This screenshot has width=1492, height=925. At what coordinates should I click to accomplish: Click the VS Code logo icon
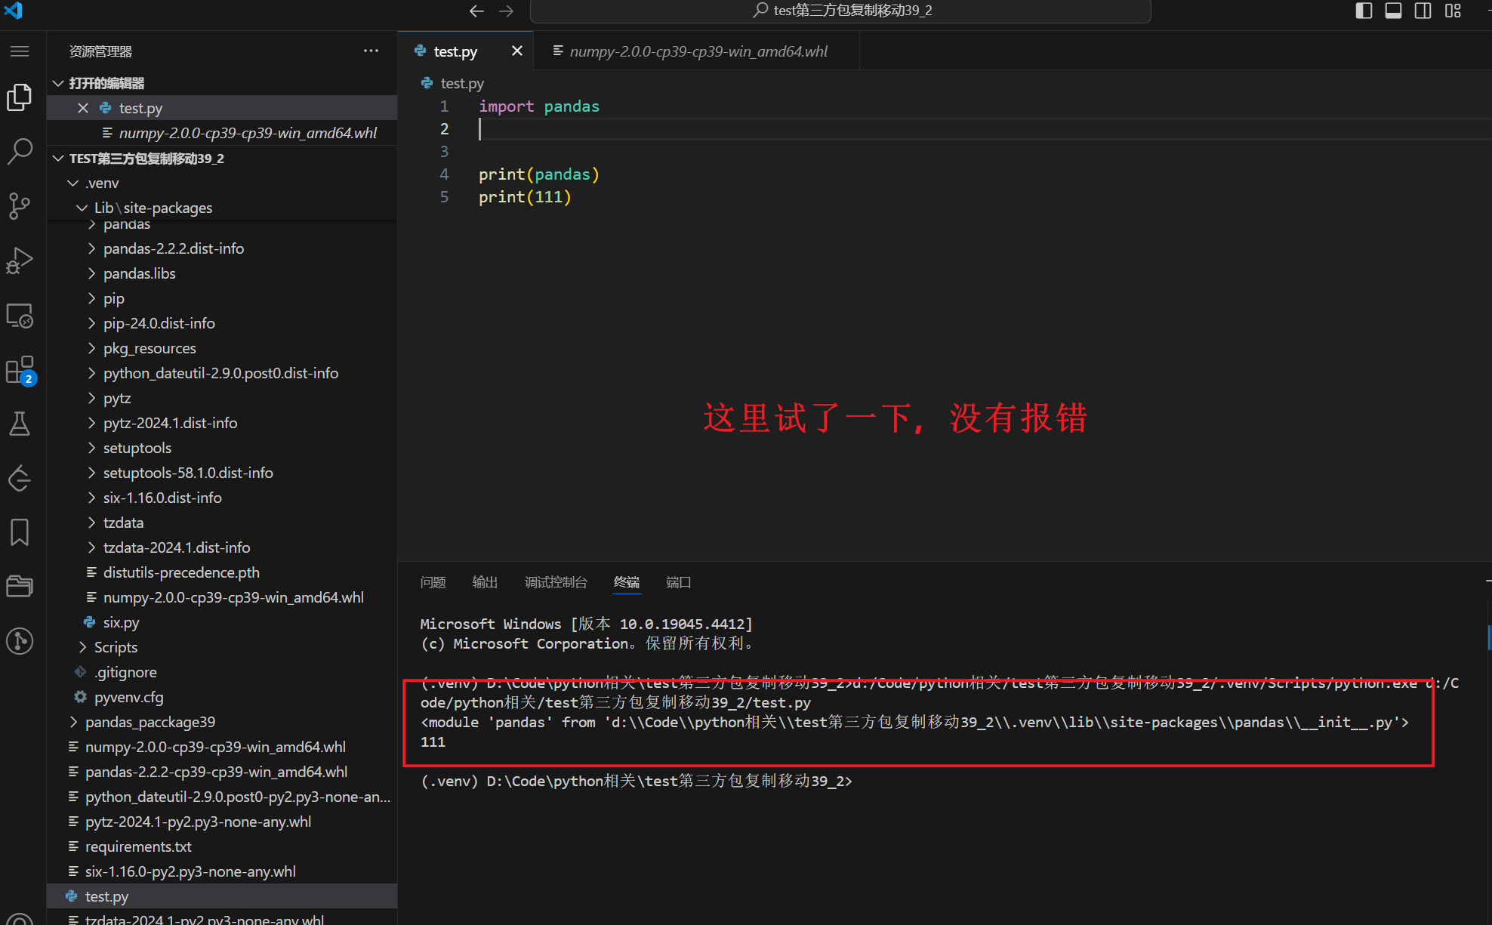pos(14,10)
